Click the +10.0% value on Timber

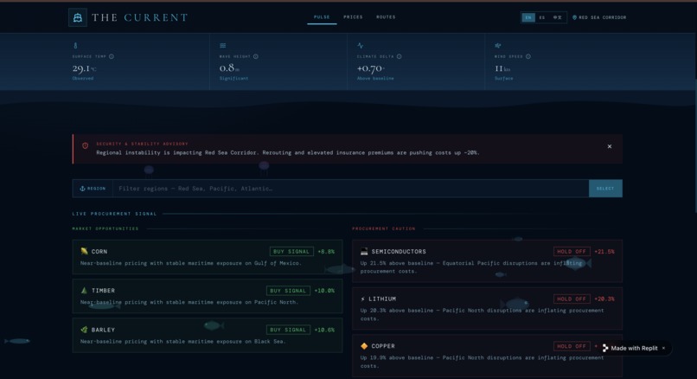[324, 291]
